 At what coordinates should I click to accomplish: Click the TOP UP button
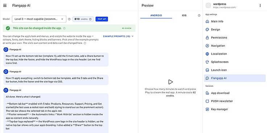coord(102,19)
